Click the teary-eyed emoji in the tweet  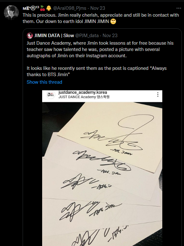click(113, 21)
